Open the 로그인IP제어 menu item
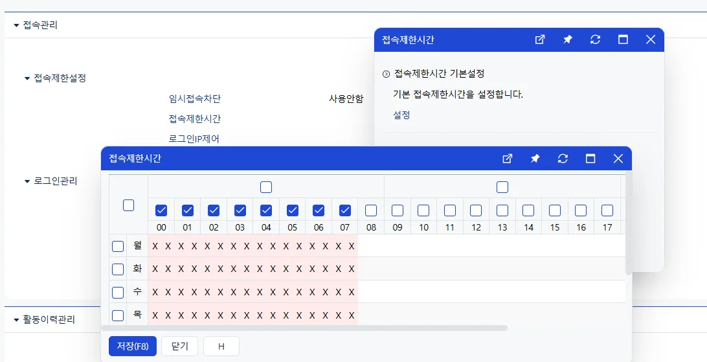 194,139
